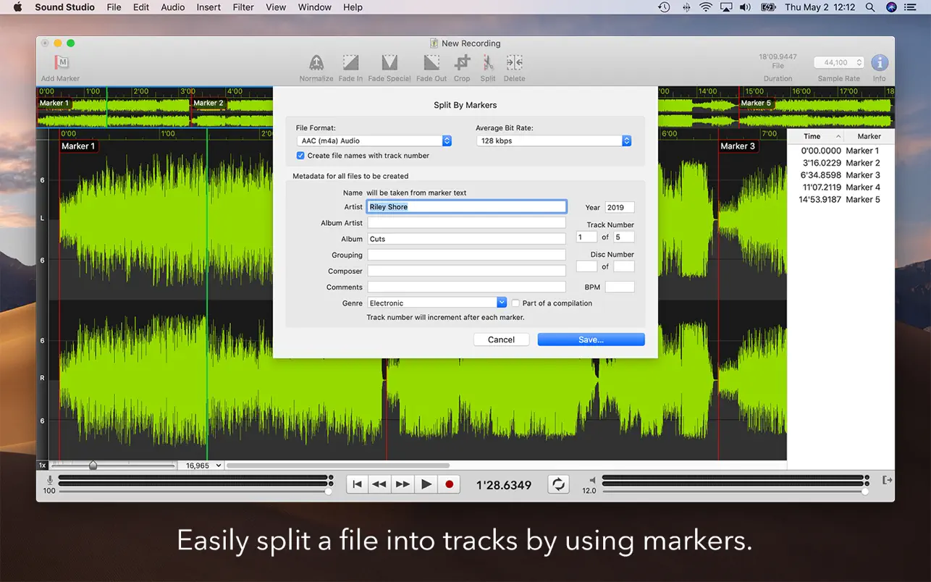
Task: Toggle the loop playback button
Action: (x=558, y=484)
